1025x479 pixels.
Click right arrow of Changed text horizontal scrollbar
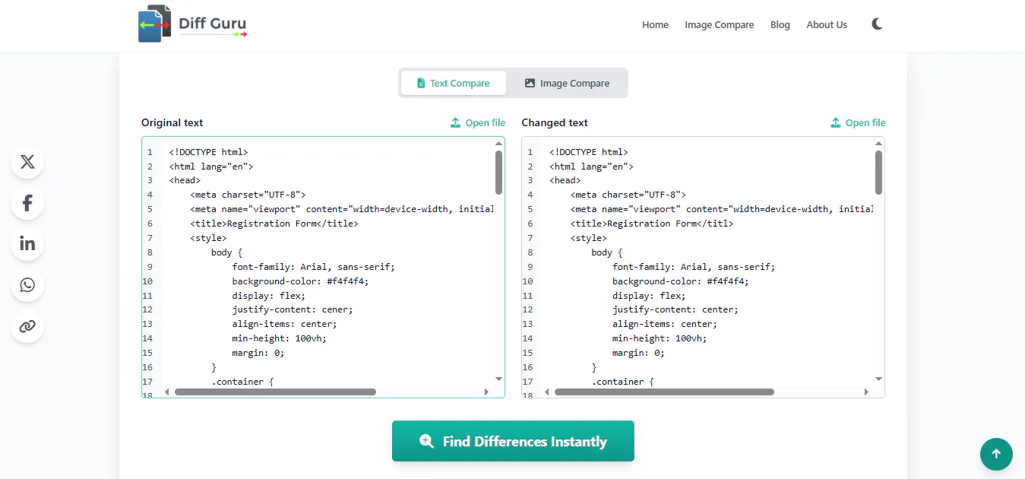tap(866, 392)
